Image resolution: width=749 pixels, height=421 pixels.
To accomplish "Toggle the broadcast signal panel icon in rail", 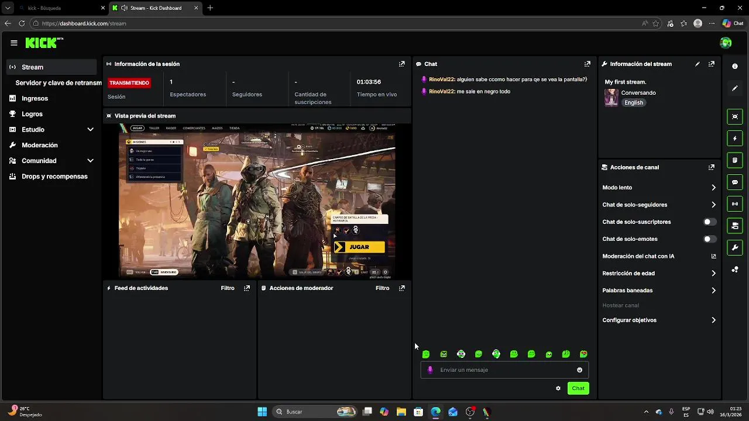I will click(x=735, y=204).
